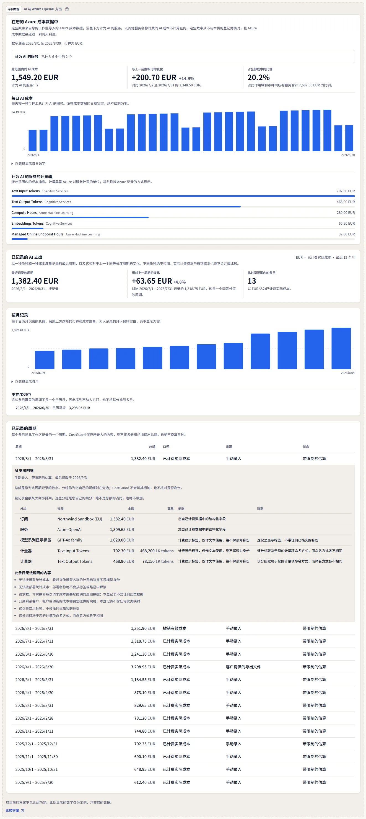This screenshot has width=366, height=819.
Task: Click the 468,200 1K tokens quantity
Action: (157, 551)
